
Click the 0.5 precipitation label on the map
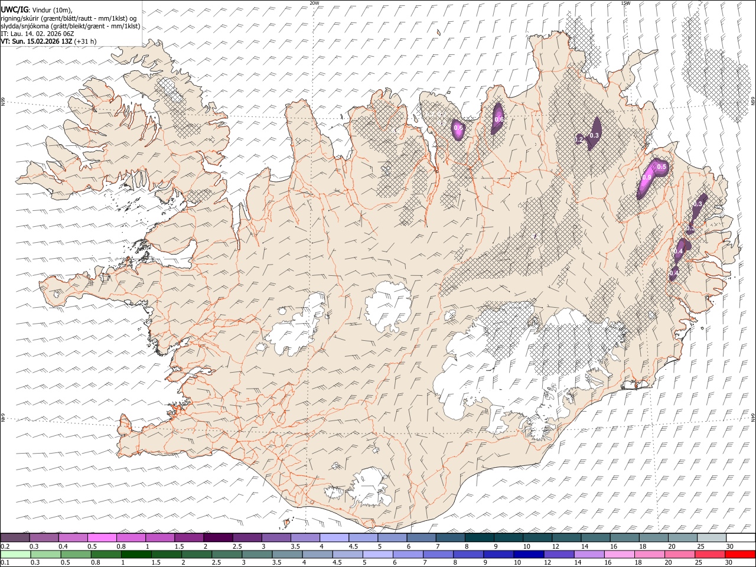pos(661,167)
